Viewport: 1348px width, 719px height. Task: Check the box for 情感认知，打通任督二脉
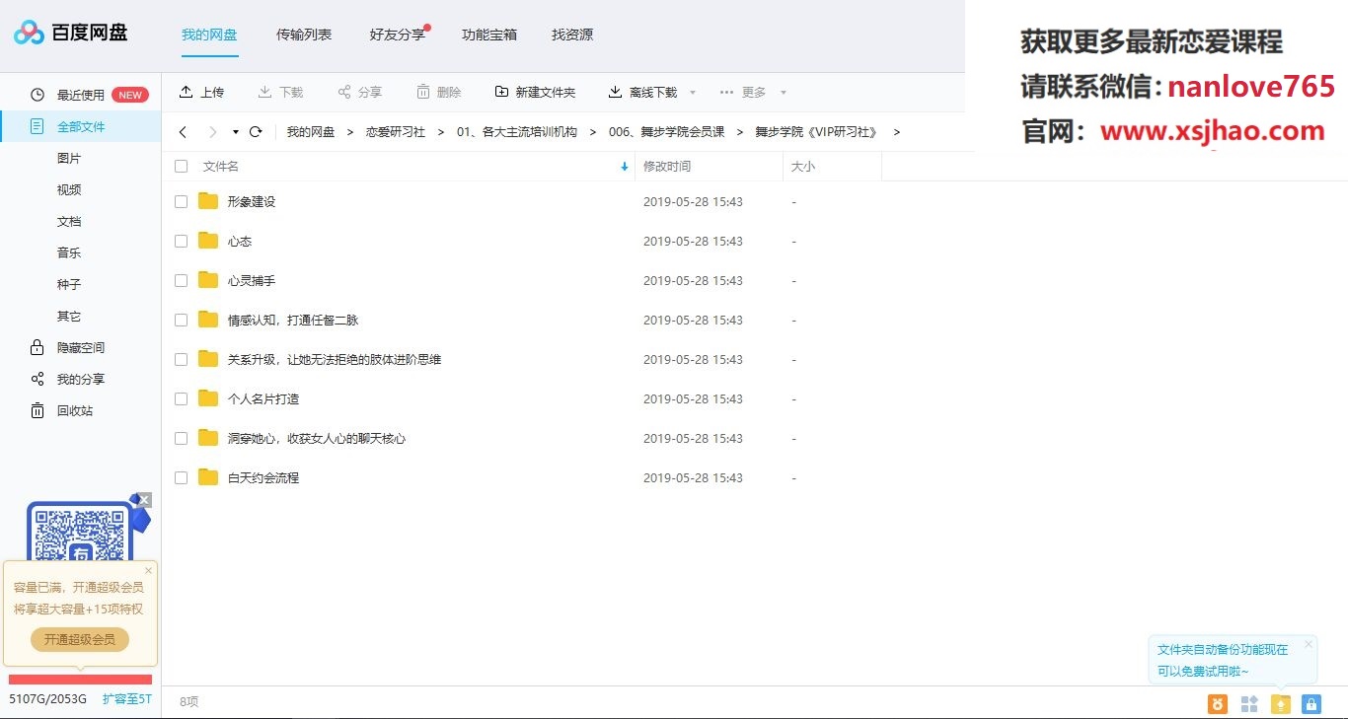point(181,320)
